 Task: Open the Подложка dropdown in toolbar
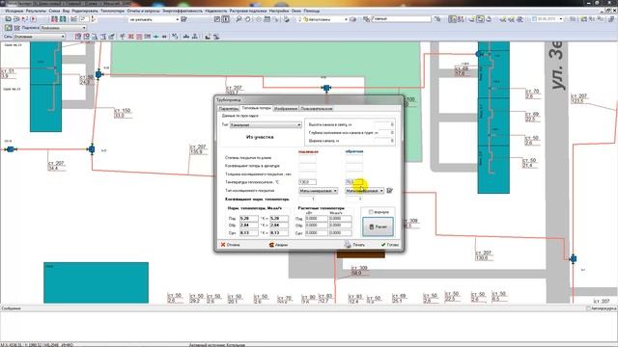tap(63, 28)
